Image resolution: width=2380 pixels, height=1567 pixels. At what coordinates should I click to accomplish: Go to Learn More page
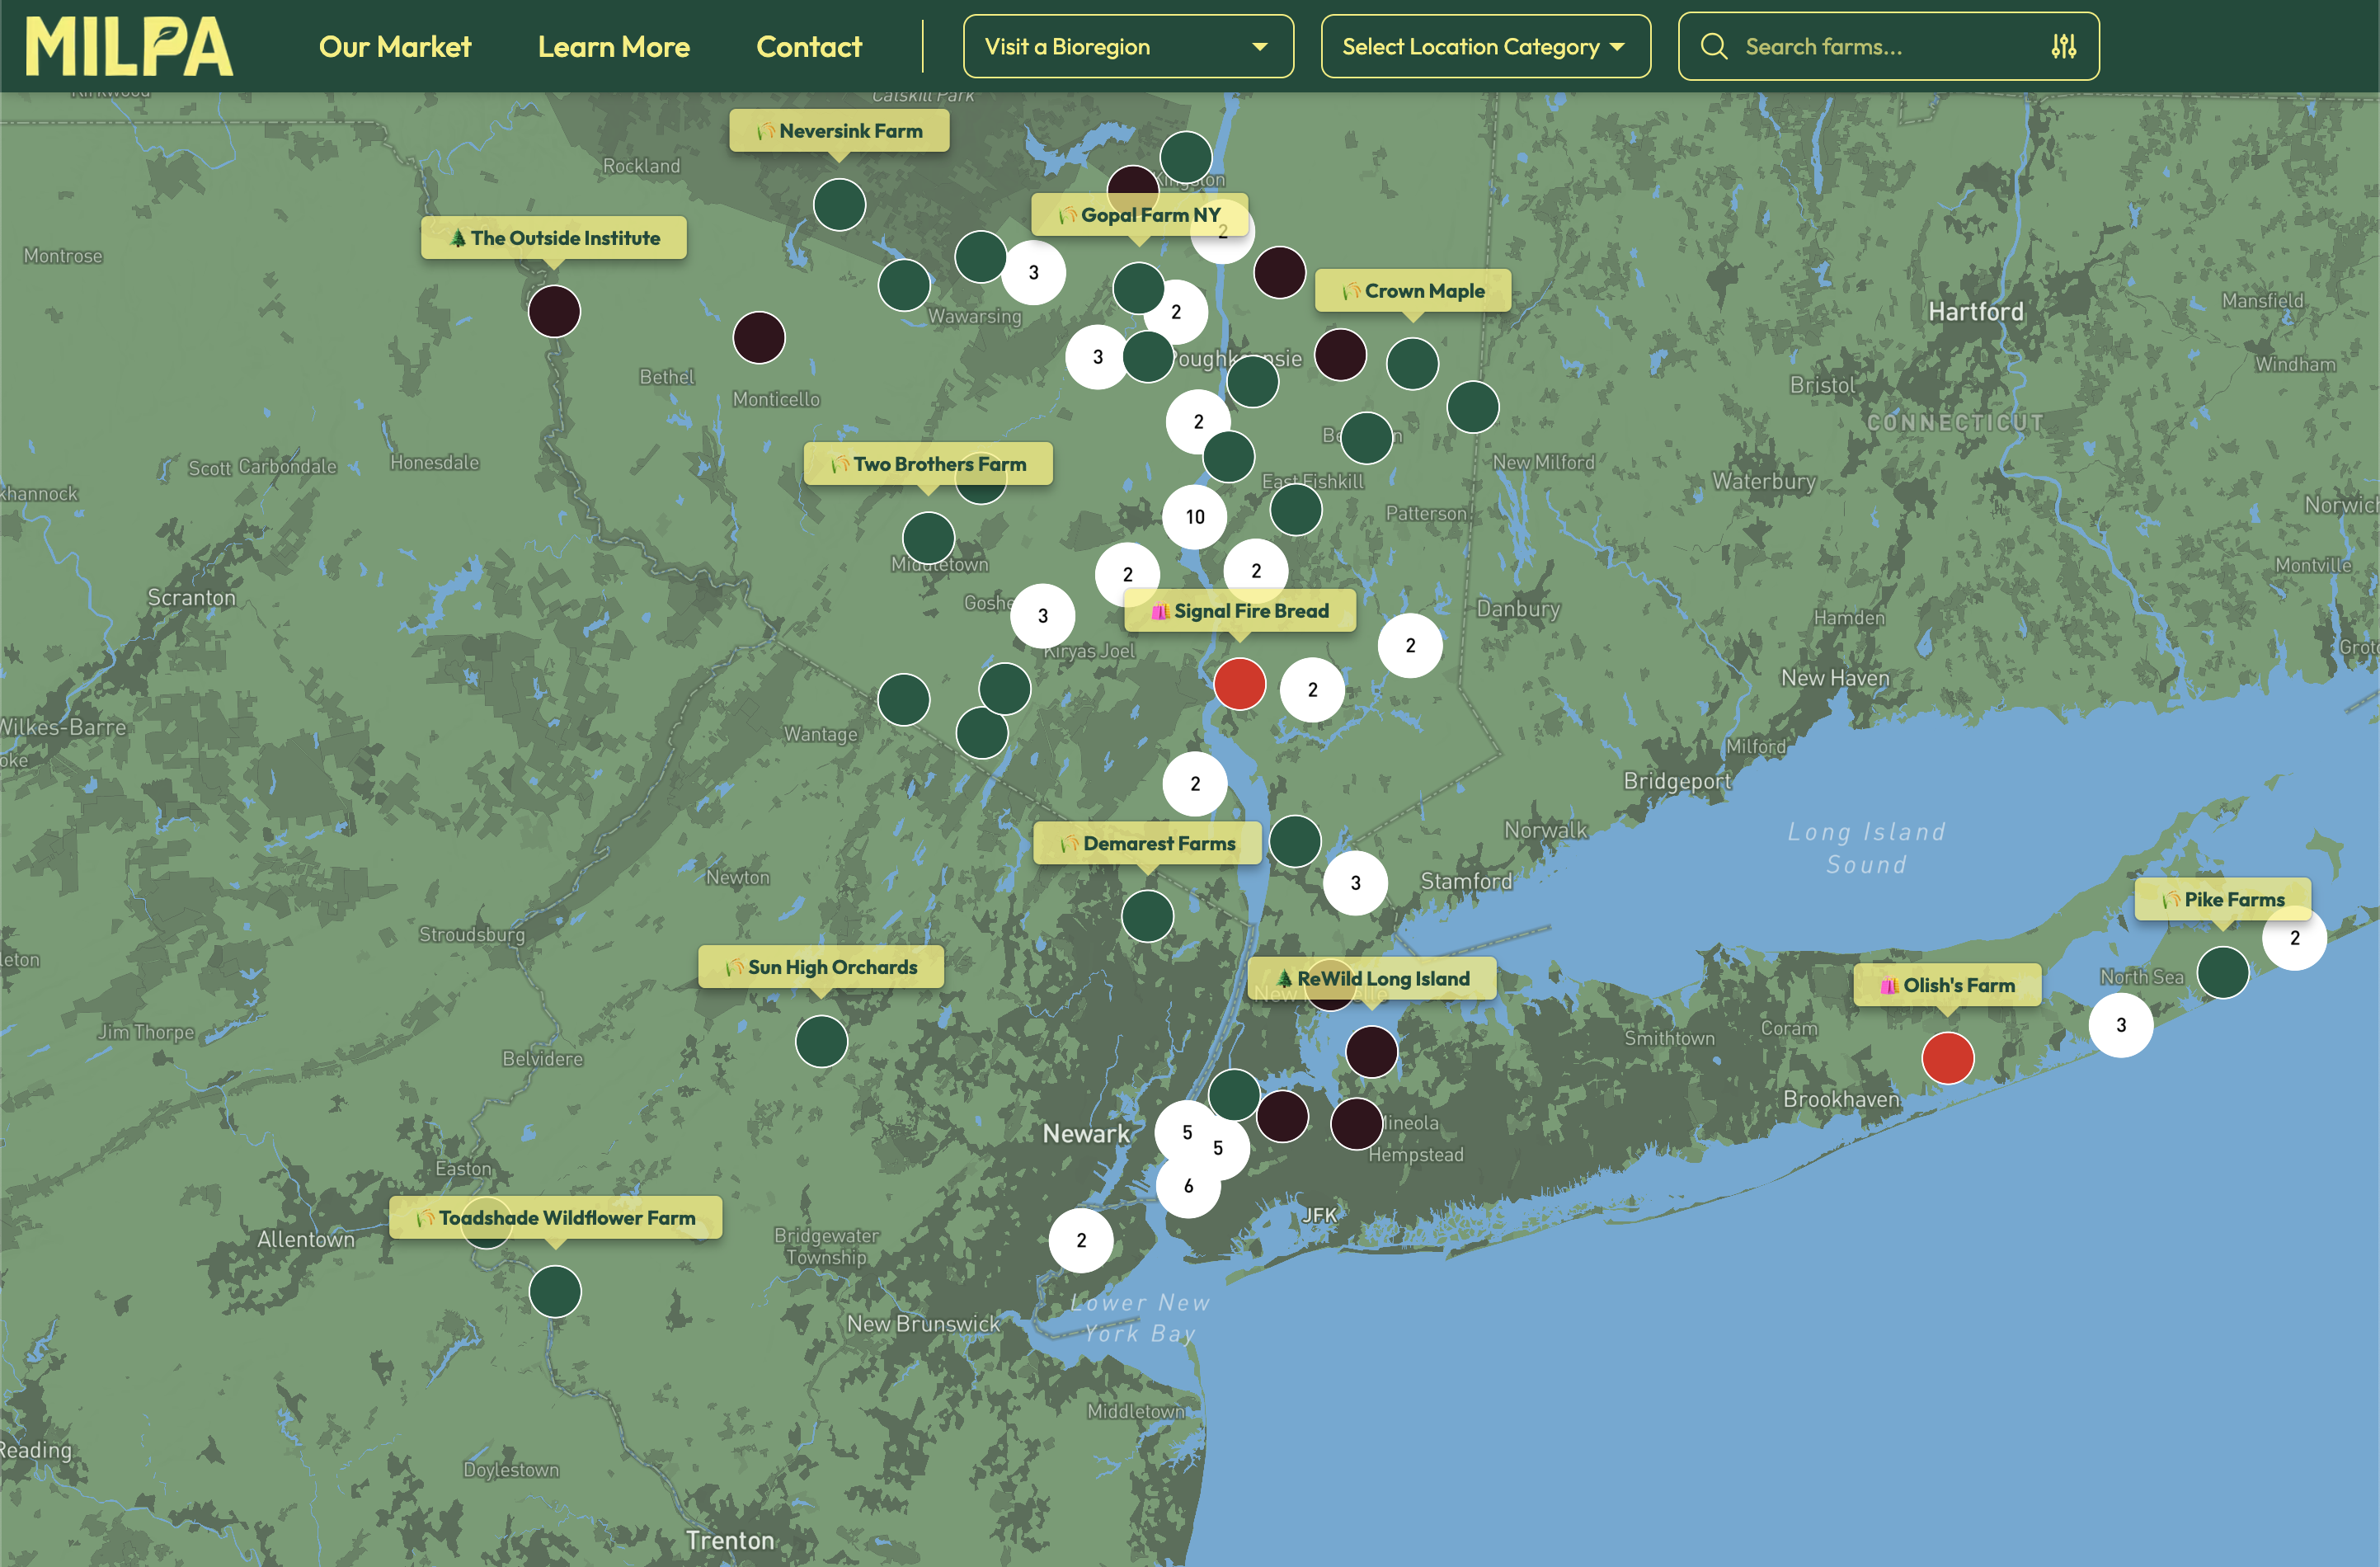click(613, 47)
